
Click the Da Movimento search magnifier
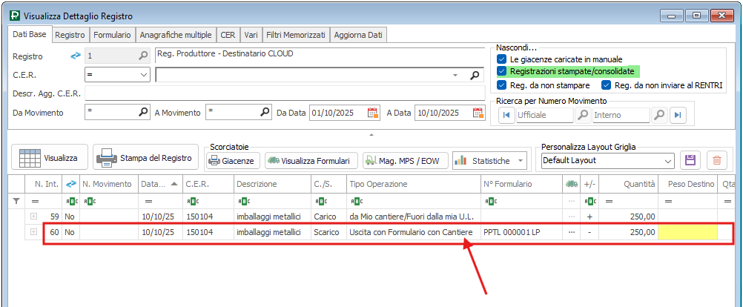pos(143,113)
